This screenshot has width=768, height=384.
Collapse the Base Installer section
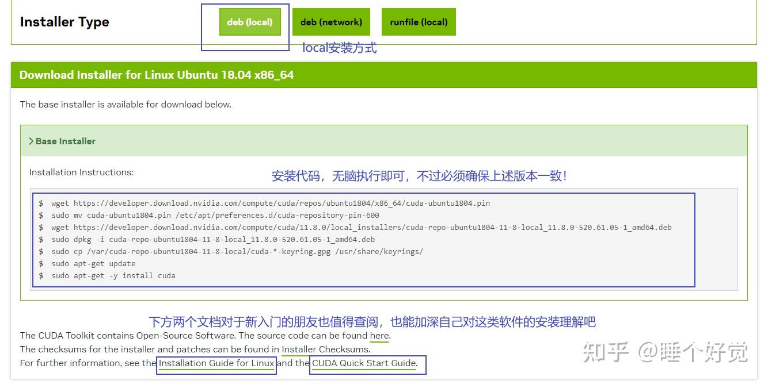coord(64,141)
